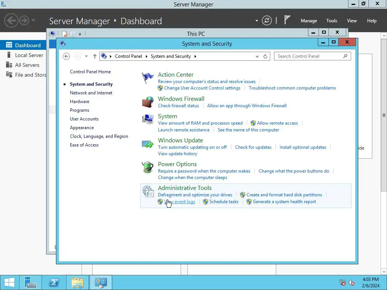Screen dimensions: 387x290
Task: Open Schedule tasks link
Action: click(224, 202)
